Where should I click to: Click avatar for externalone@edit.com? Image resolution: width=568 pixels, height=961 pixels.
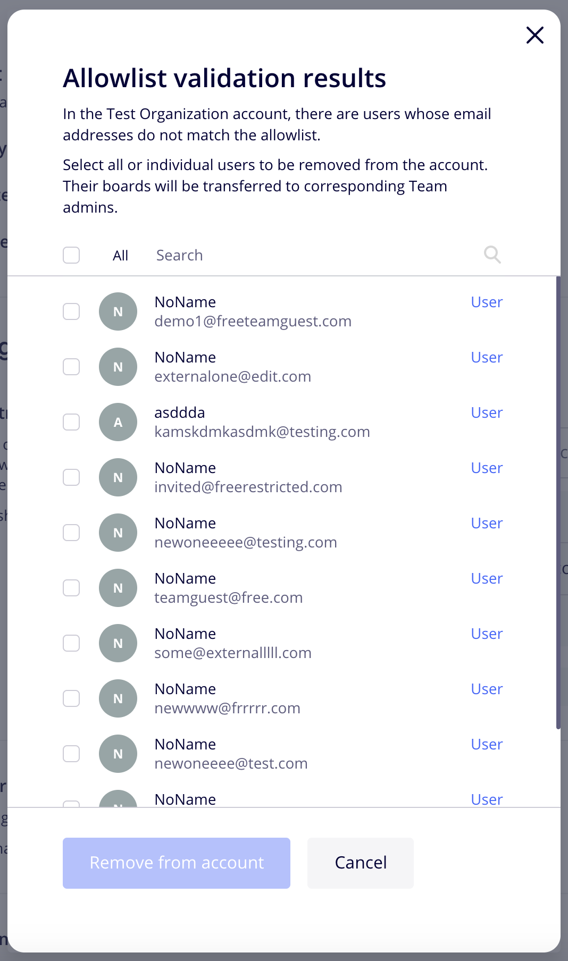tap(118, 367)
